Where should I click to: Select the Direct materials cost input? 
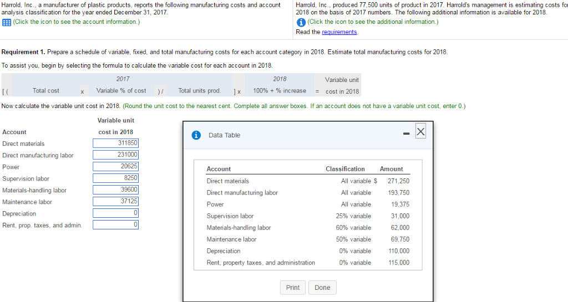pyautogui.click(x=115, y=143)
